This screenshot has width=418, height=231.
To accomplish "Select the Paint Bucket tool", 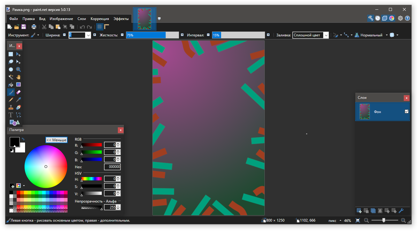I will point(11,85).
